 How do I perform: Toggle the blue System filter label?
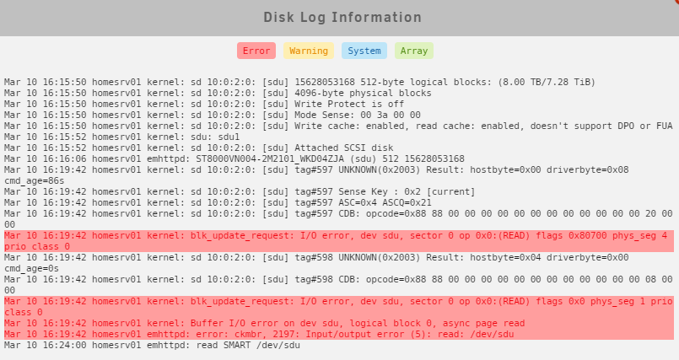coord(364,51)
